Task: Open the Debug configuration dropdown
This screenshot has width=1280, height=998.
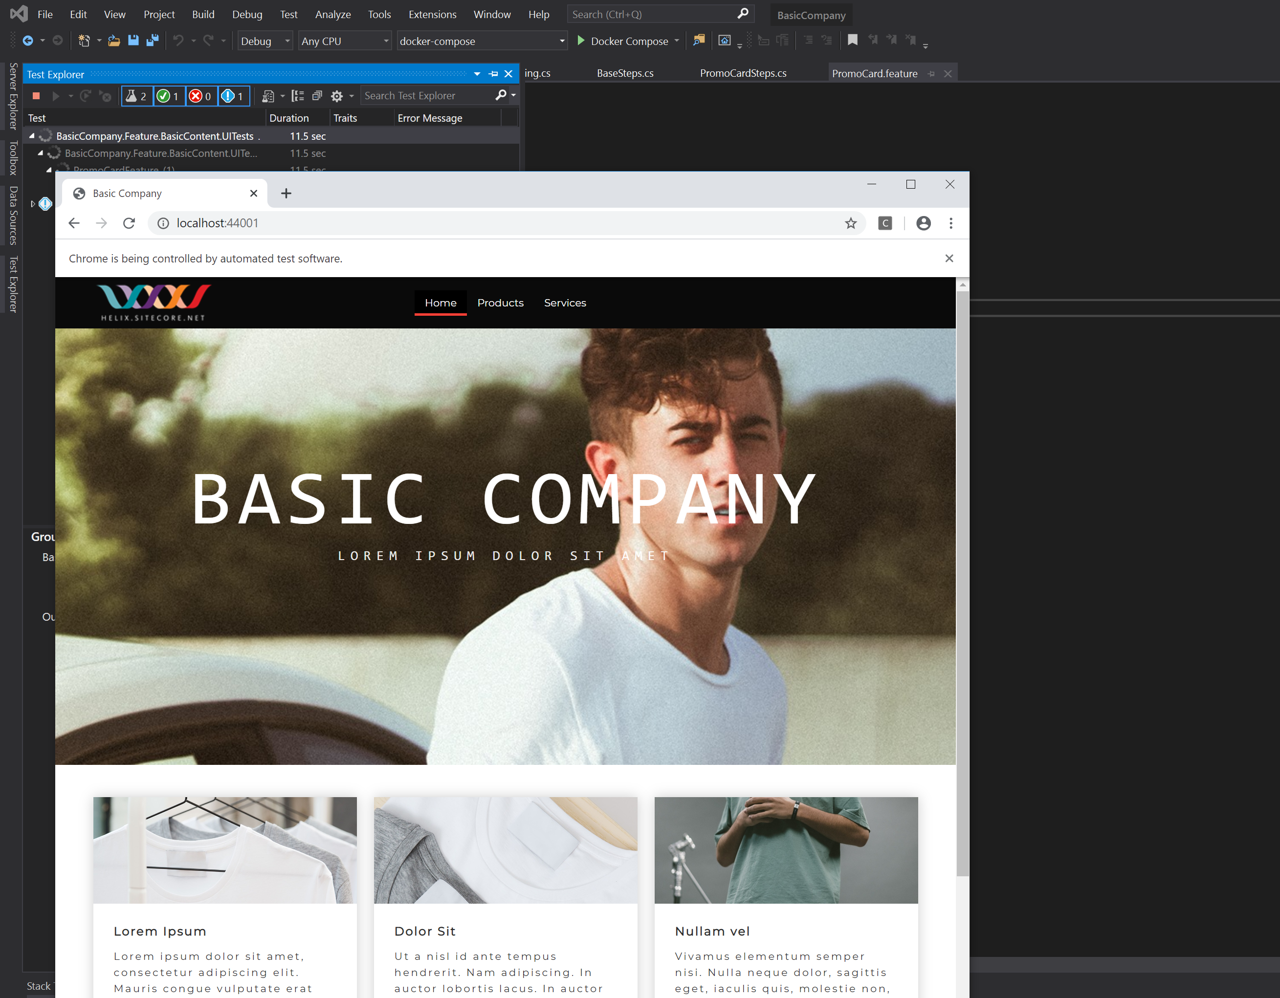Action: click(x=265, y=41)
